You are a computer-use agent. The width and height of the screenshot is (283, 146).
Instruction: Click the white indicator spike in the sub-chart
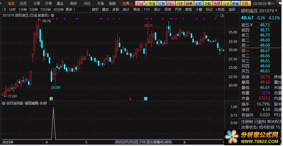tap(53, 123)
